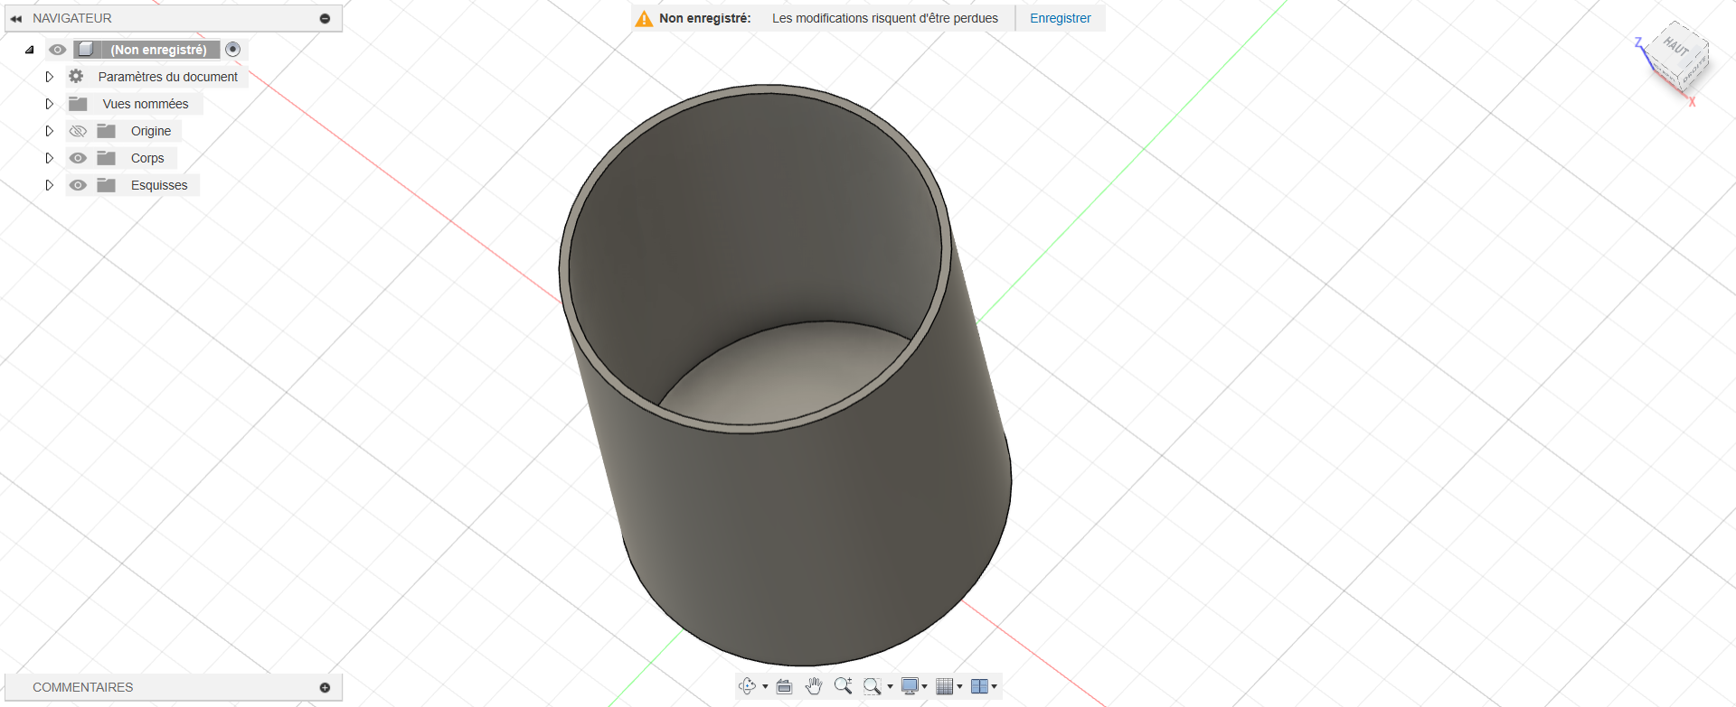This screenshot has width=1736, height=707.
Task: Collapse the NAVIGATEUR panel with double-arrow
Action: [16, 18]
